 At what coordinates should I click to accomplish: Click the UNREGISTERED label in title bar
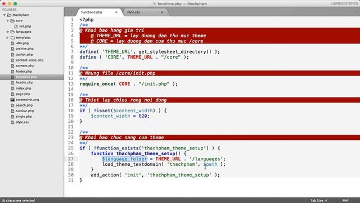(x=344, y=4)
